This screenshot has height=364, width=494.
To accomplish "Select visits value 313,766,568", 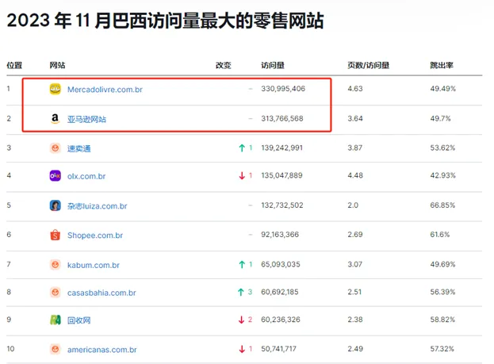I will 282,118.
